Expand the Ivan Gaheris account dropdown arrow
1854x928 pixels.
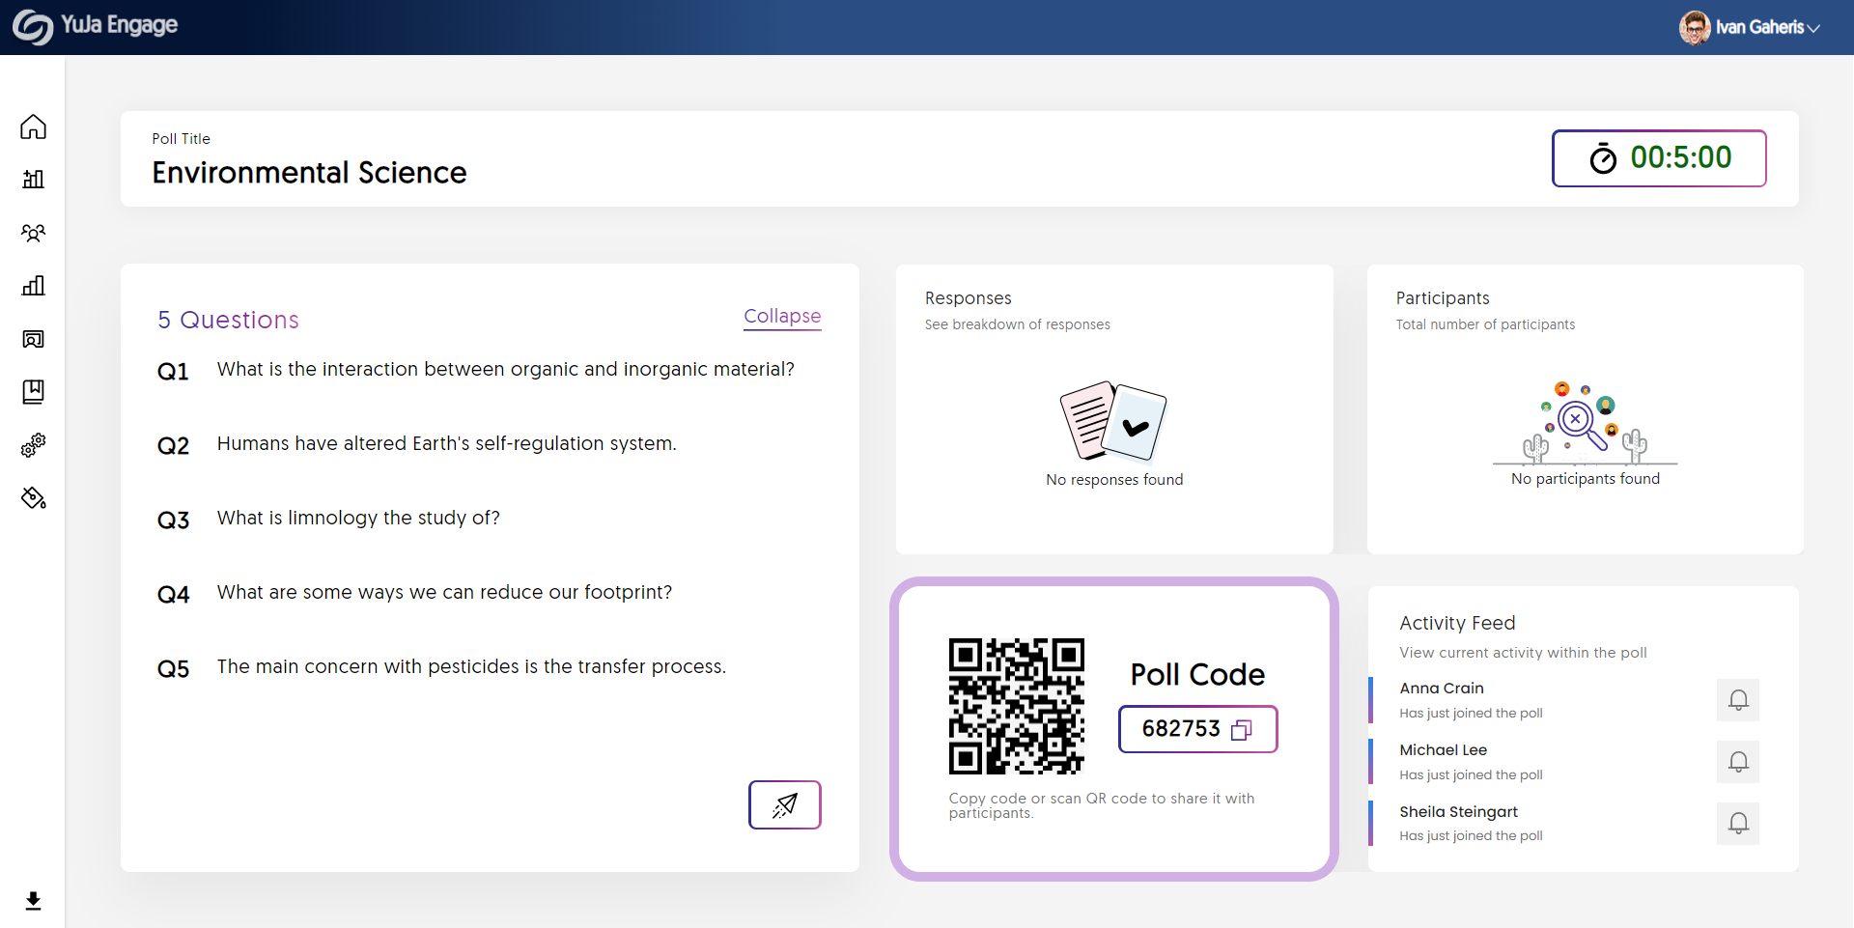(1813, 28)
